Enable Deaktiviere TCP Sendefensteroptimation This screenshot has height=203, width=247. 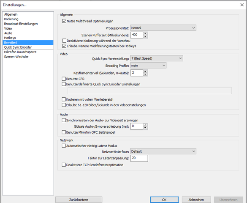point(64,165)
